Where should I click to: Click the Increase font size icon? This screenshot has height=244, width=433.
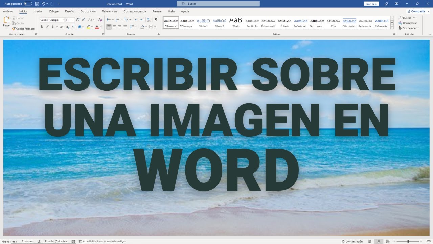coord(78,20)
